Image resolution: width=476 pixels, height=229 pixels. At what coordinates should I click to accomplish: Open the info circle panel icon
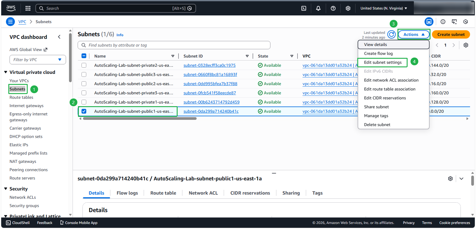click(443, 22)
